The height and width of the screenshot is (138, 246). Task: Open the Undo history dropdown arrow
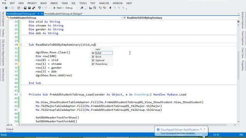coord(43,8)
